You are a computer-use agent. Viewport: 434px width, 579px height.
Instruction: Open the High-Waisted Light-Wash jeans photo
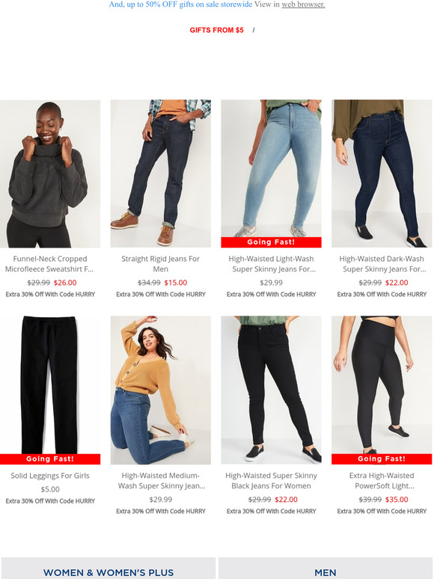tap(271, 168)
